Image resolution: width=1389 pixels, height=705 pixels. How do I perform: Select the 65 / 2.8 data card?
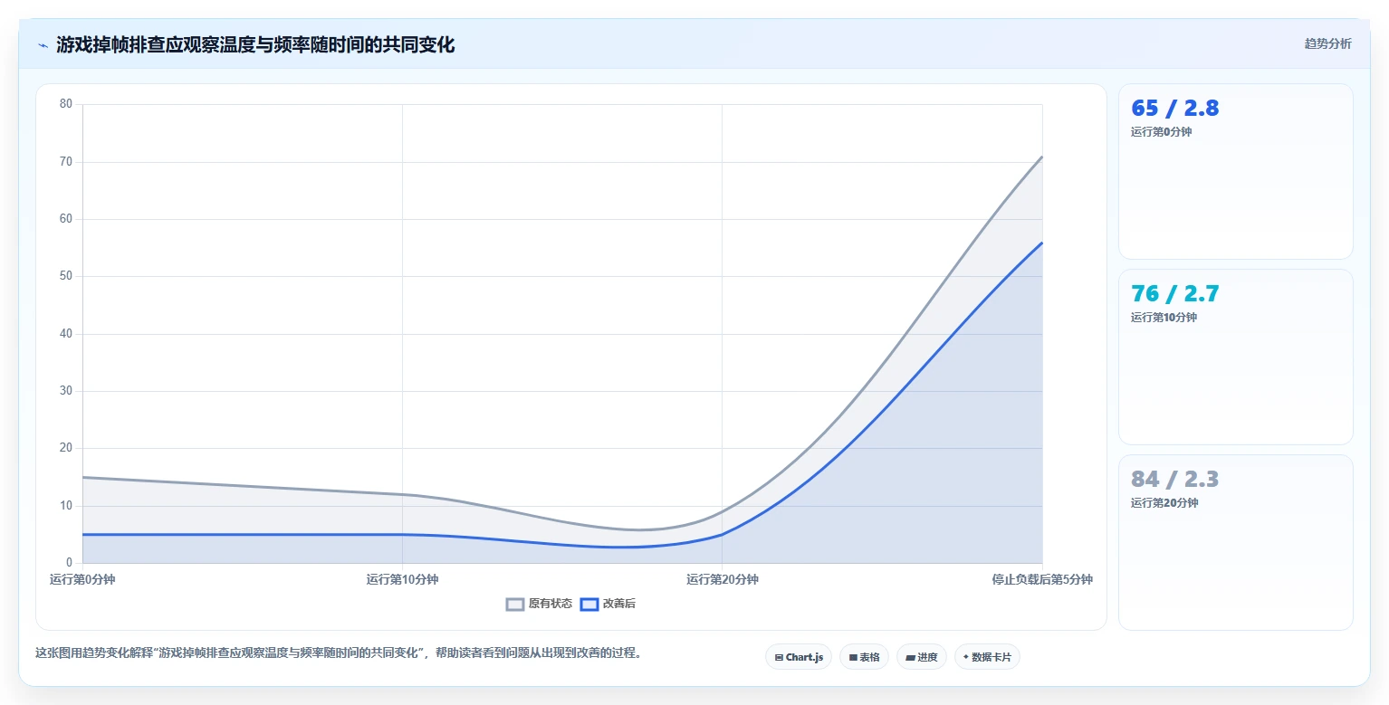(1236, 172)
